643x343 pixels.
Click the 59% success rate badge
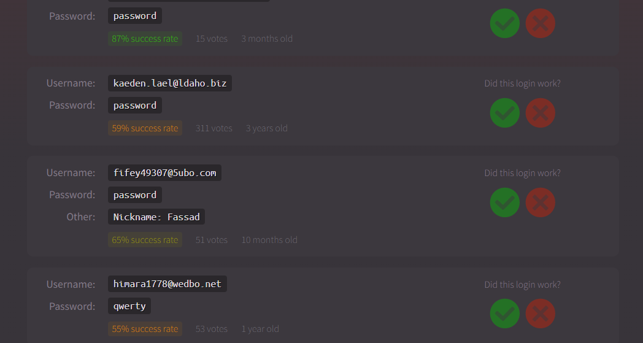tap(145, 128)
